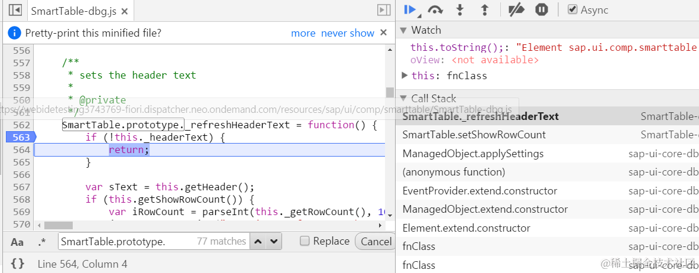This screenshot has height=273, width=699.
Task: Pretty-print with the {} button
Action: (x=17, y=264)
